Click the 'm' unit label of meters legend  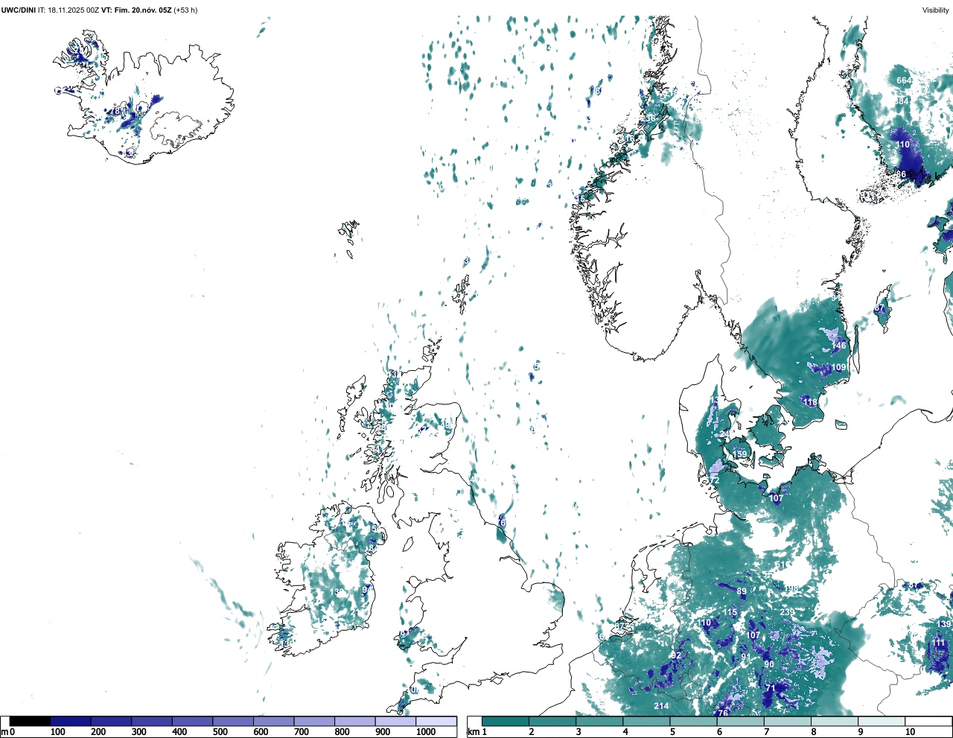[4, 732]
